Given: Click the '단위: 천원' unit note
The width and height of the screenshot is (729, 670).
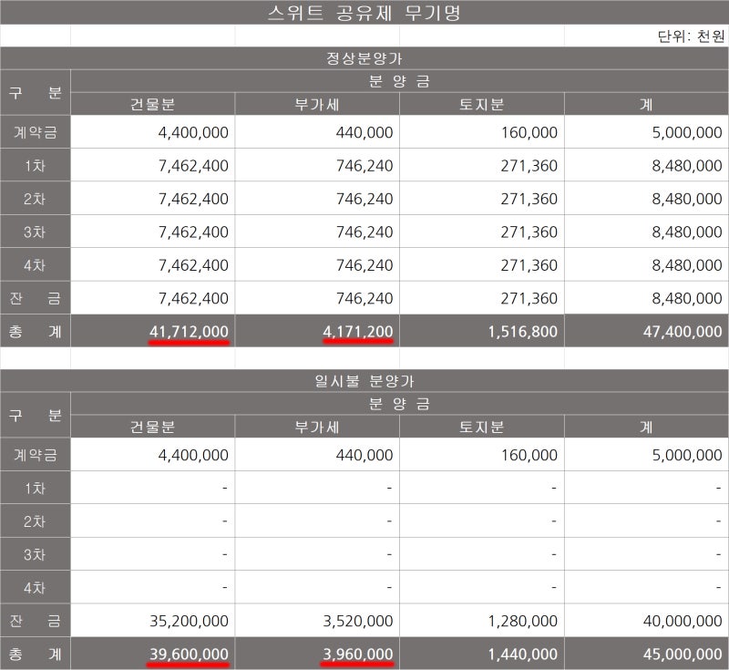Looking at the screenshot, I should 691,36.
